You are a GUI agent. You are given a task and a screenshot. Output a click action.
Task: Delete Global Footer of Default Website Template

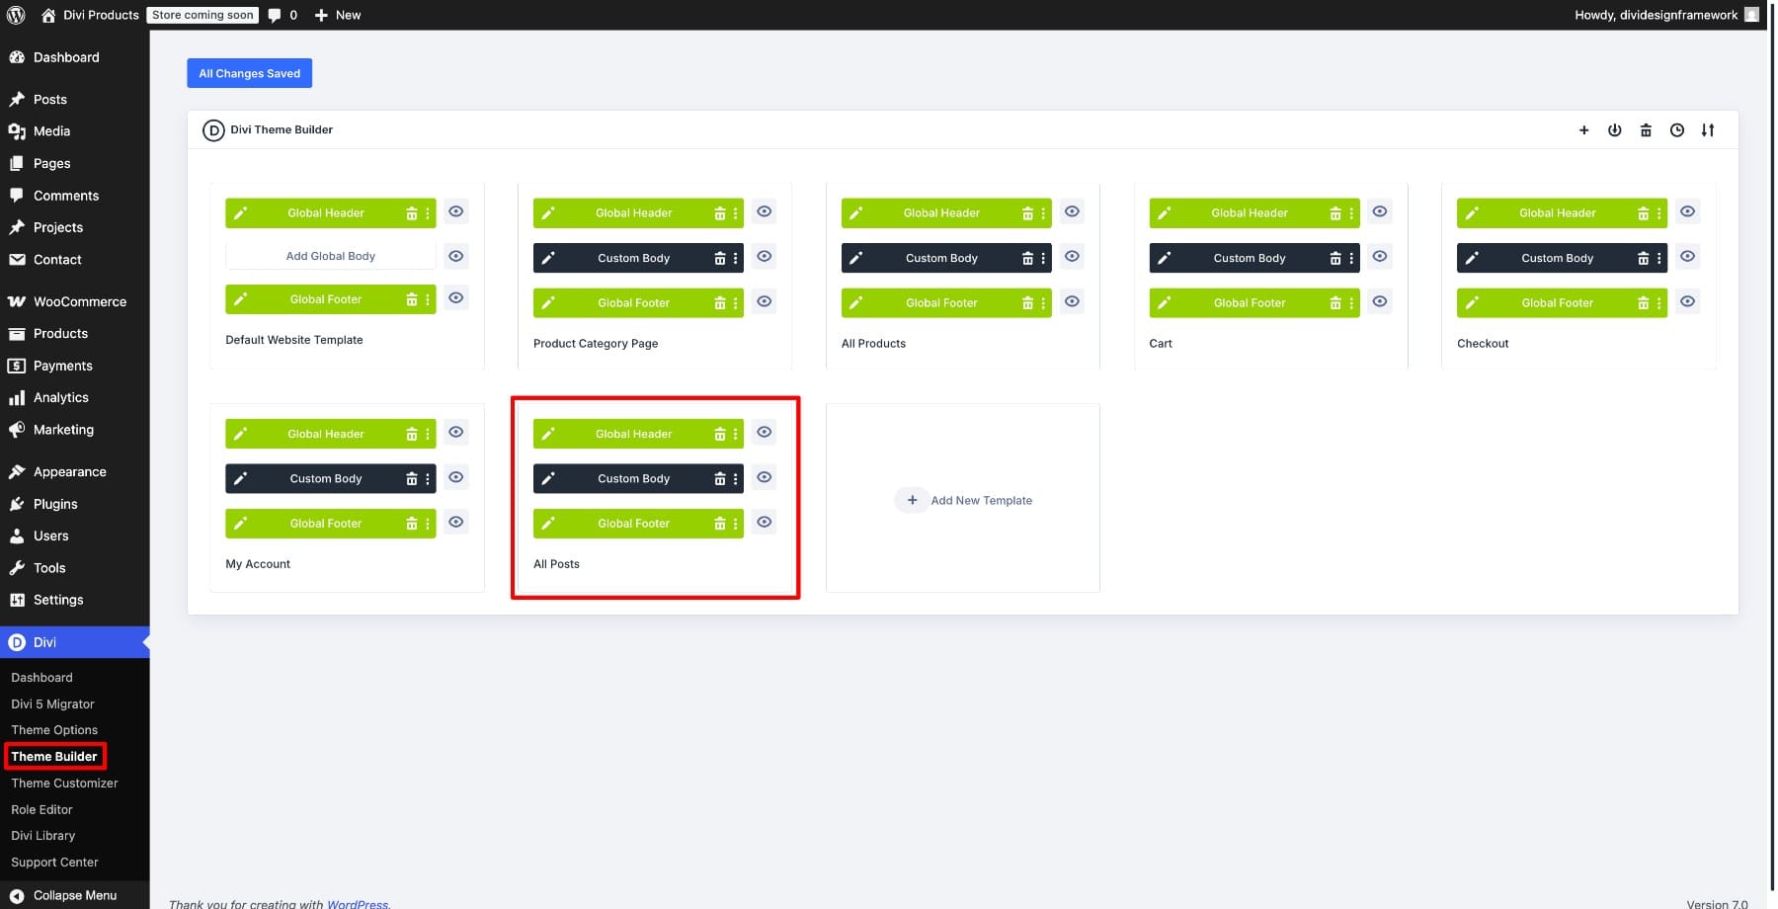(x=412, y=299)
